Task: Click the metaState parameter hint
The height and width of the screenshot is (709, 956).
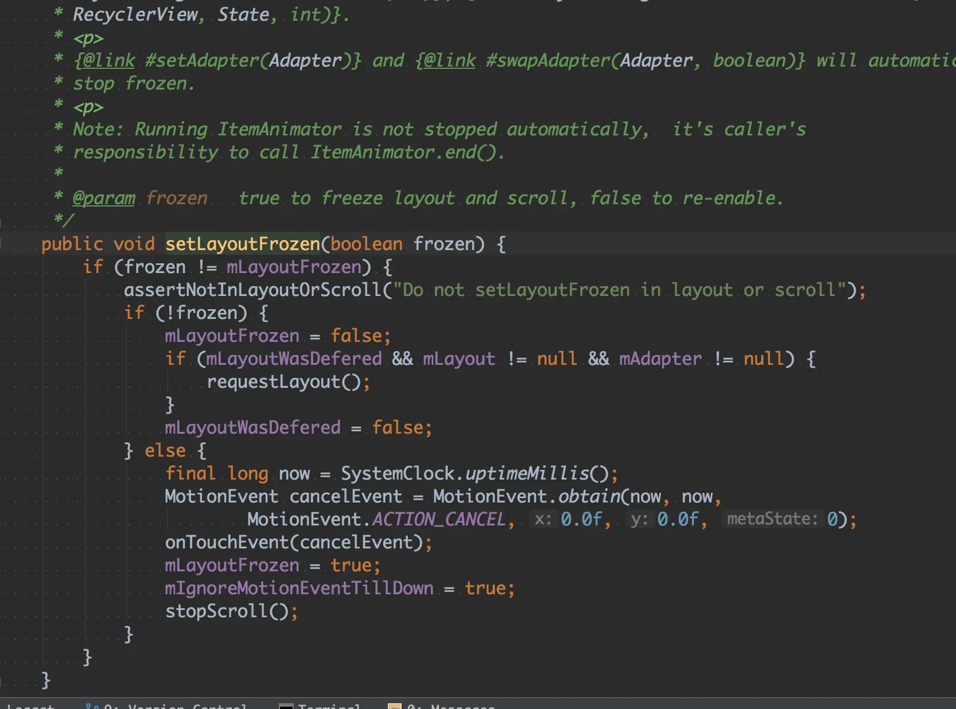Action: click(x=772, y=519)
